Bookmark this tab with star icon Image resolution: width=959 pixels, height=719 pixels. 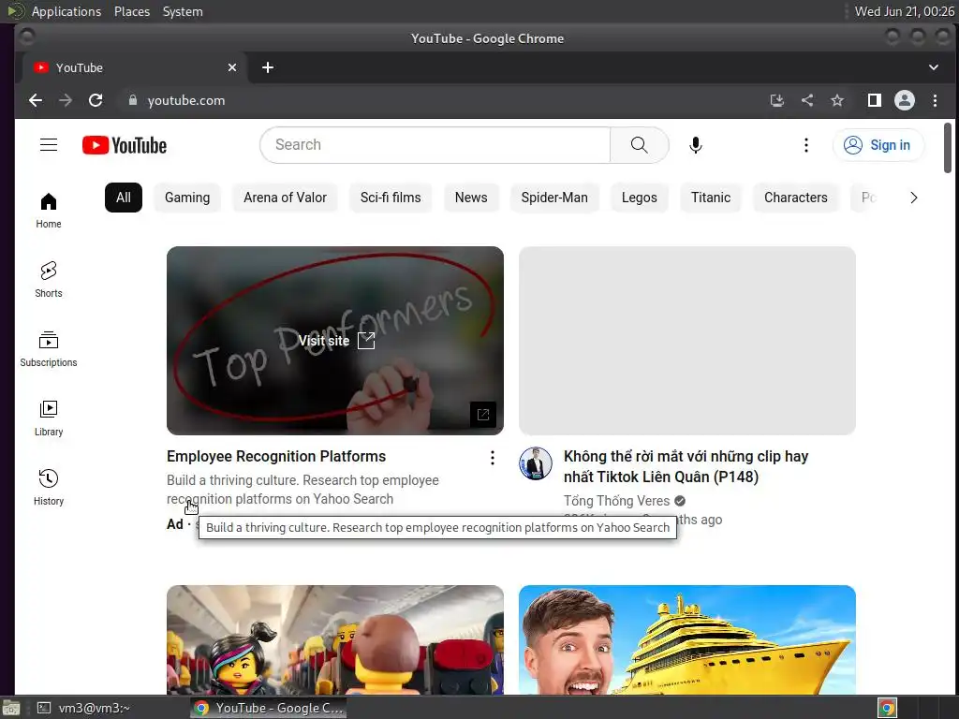(x=837, y=100)
